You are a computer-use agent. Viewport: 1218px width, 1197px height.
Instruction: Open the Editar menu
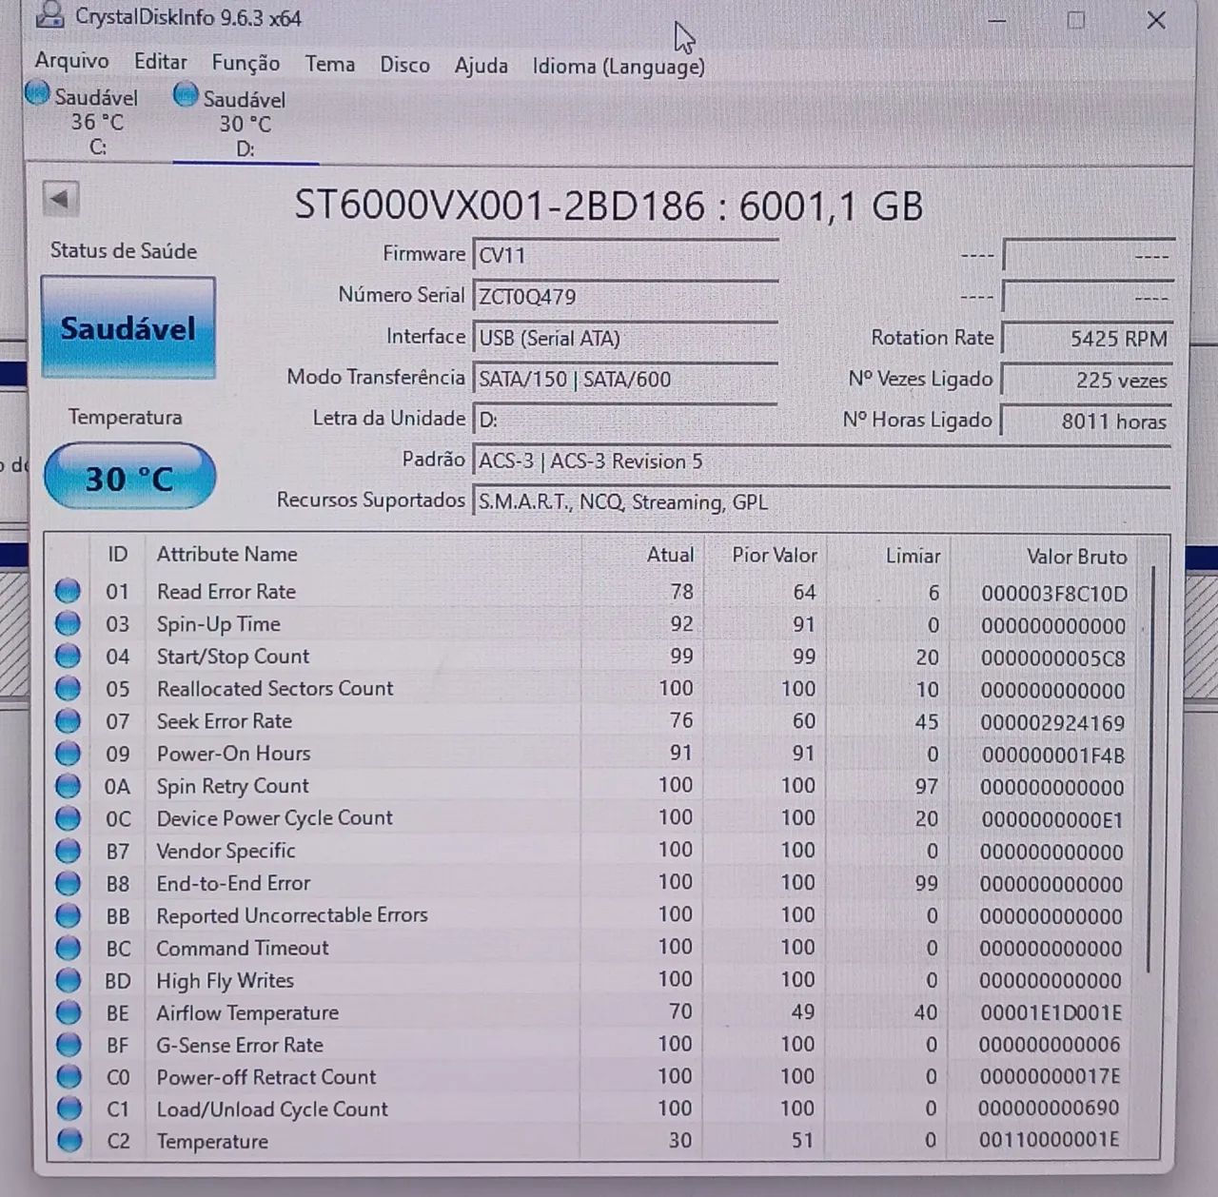pyautogui.click(x=160, y=61)
